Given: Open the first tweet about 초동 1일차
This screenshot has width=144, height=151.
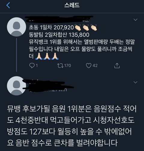Looking at the screenshot, I should [82, 42].
